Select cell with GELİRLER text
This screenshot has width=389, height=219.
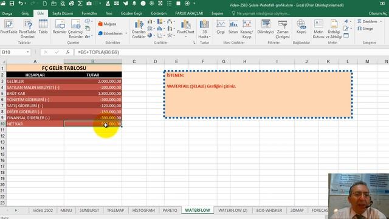(35, 81)
